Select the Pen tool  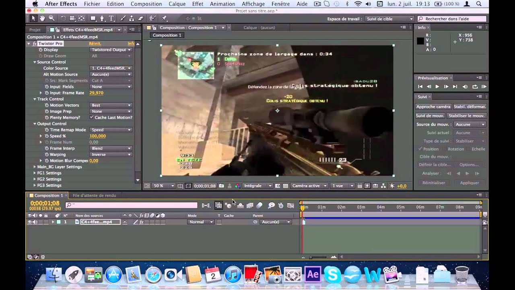[102, 18]
